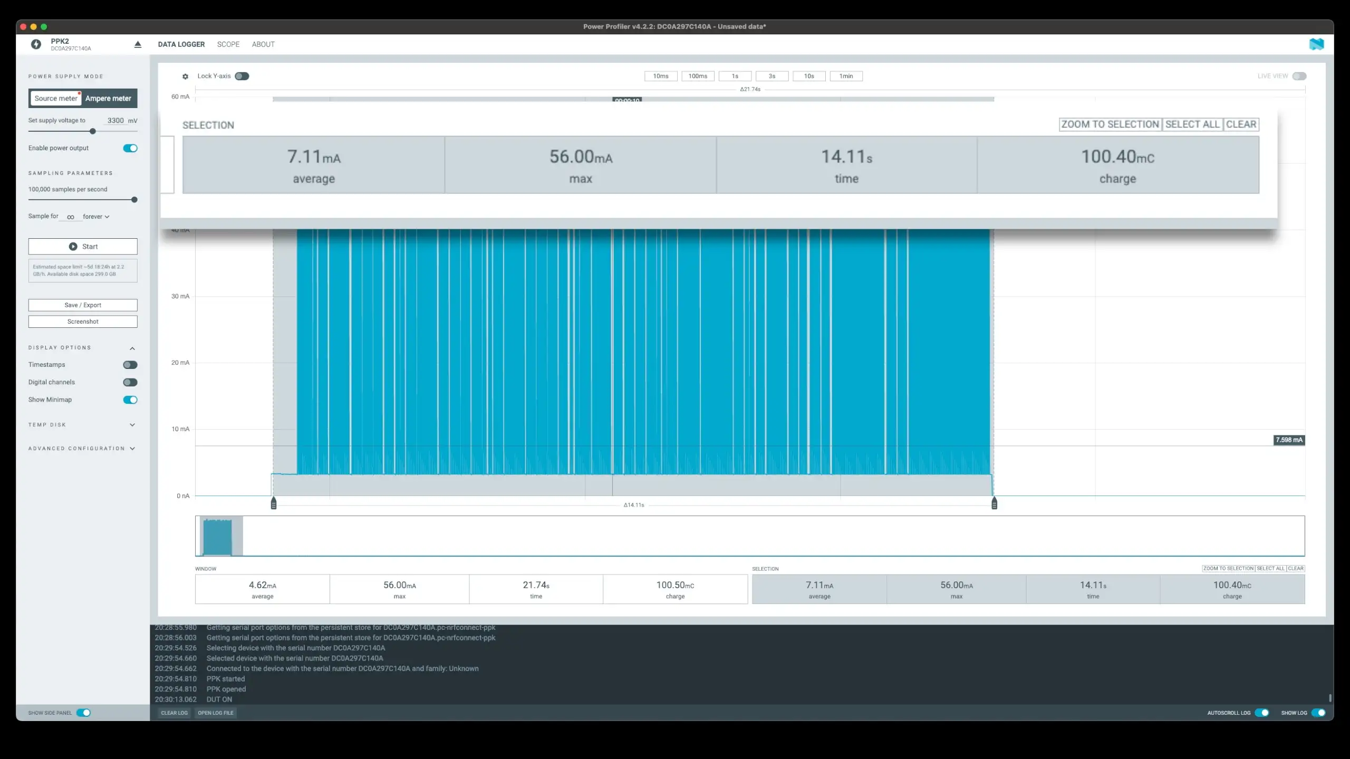Image resolution: width=1350 pixels, height=759 pixels.
Task: Expand the Temp Disk section
Action: [x=132, y=425]
